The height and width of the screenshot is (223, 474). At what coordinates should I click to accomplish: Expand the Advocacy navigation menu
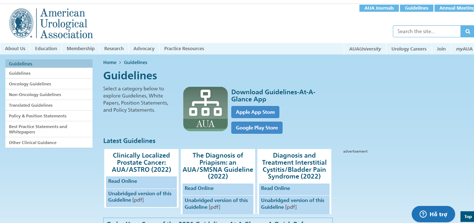coord(144,49)
